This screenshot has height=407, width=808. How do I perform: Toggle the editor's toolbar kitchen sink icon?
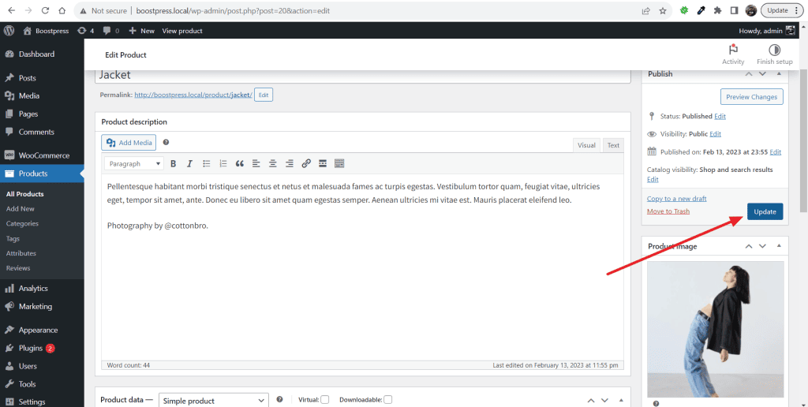339,164
